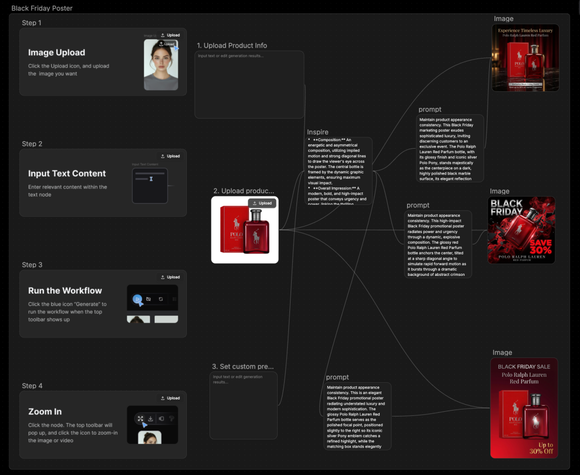Click the zoom toolbar illustration in Step 4 card

tap(153, 425)
